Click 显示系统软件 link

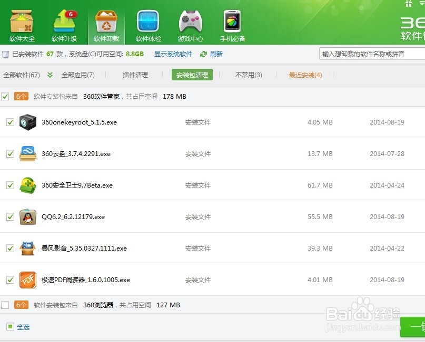coord(173,54)
